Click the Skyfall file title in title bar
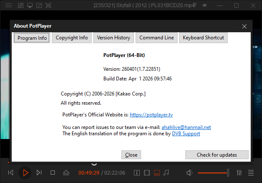The image size is (262, 183). coord(144,5)
